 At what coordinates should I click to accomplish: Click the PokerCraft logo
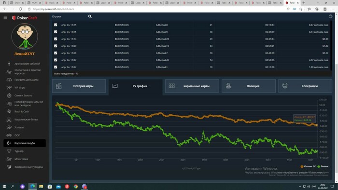point(25,18)
